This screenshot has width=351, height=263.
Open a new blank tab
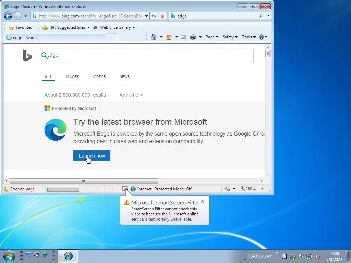click(112, 38)
